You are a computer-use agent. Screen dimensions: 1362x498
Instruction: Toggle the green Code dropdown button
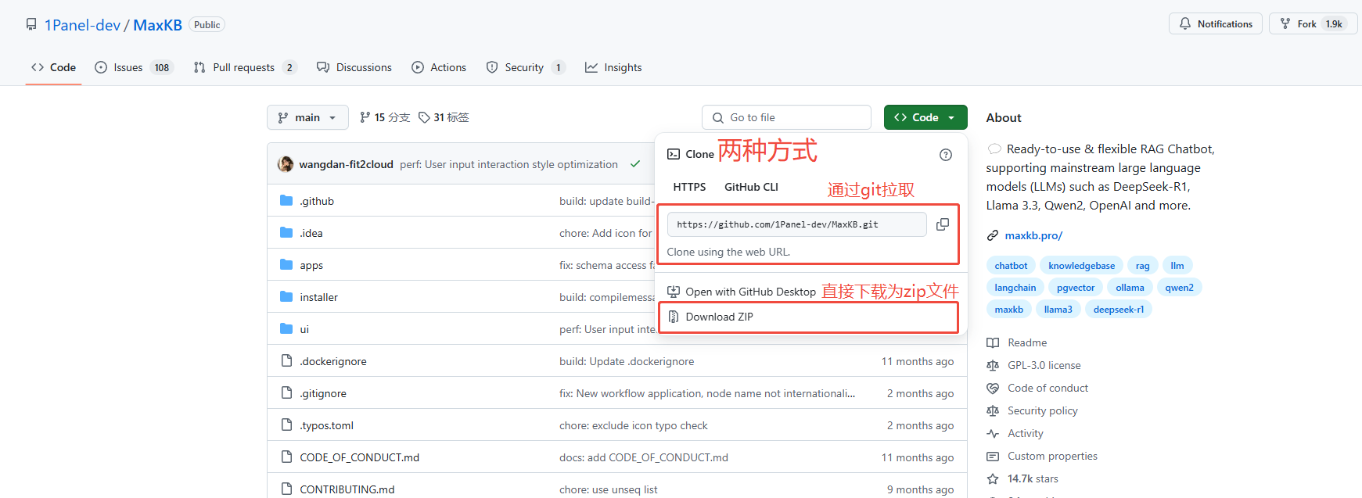pyautogui.click(x=925, y=117)
